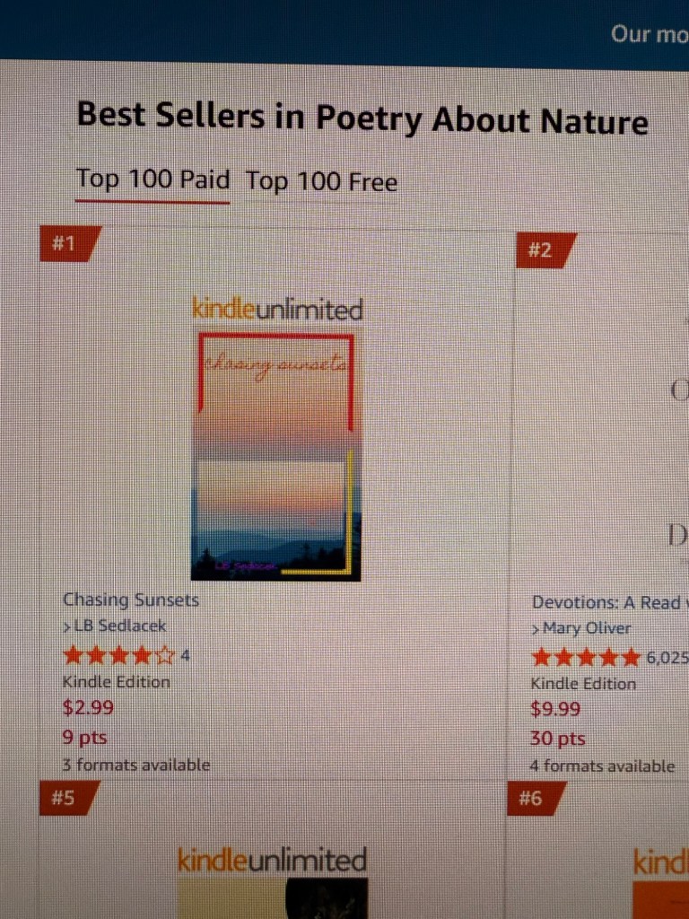Click the #5 rank badge
The width and height of the screenshot is (689, 919).
[64, 797]
